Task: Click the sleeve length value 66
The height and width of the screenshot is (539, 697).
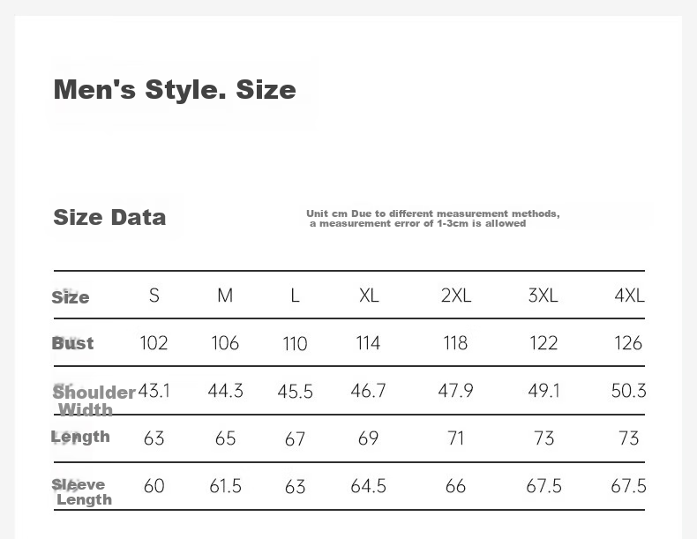Action: click(455, 486)
